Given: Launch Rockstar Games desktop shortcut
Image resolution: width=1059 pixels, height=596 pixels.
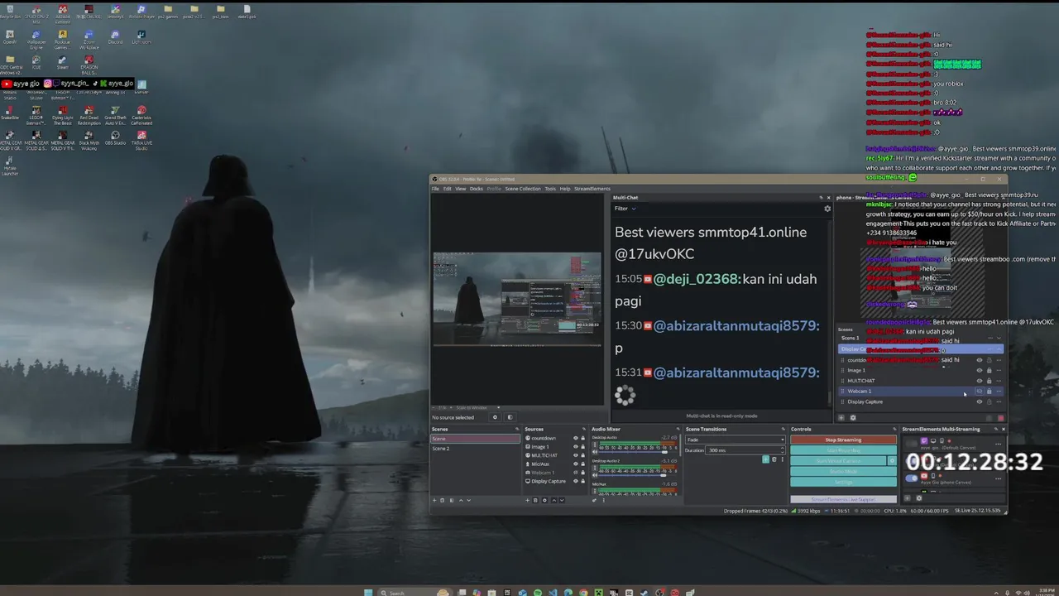Looking at the screenshot, I should [x=62, y=38].
